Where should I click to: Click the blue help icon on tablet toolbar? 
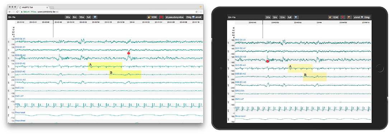coord(296,18)
